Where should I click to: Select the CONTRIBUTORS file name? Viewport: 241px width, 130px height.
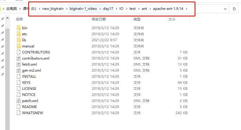36,52
